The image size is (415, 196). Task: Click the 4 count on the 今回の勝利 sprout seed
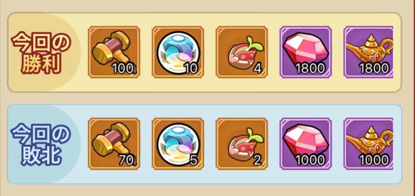[x=258, y=69]
